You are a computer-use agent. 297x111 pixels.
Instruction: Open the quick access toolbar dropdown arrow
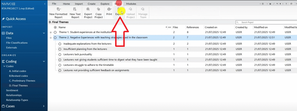click(x=280, y=4)
